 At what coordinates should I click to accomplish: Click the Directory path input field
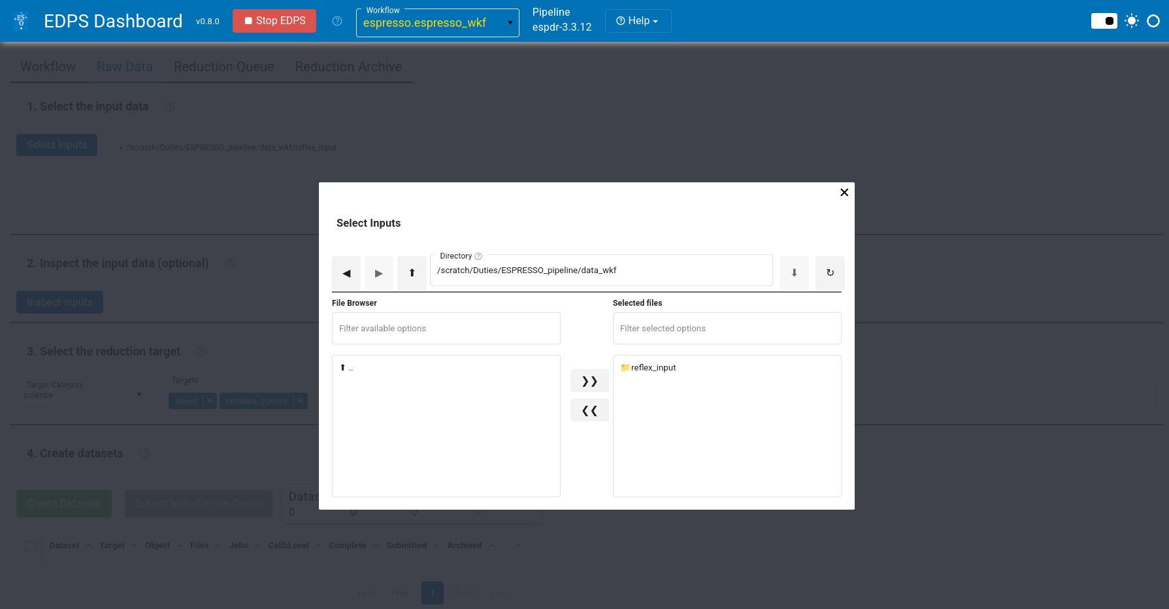[x=601, y=271]
